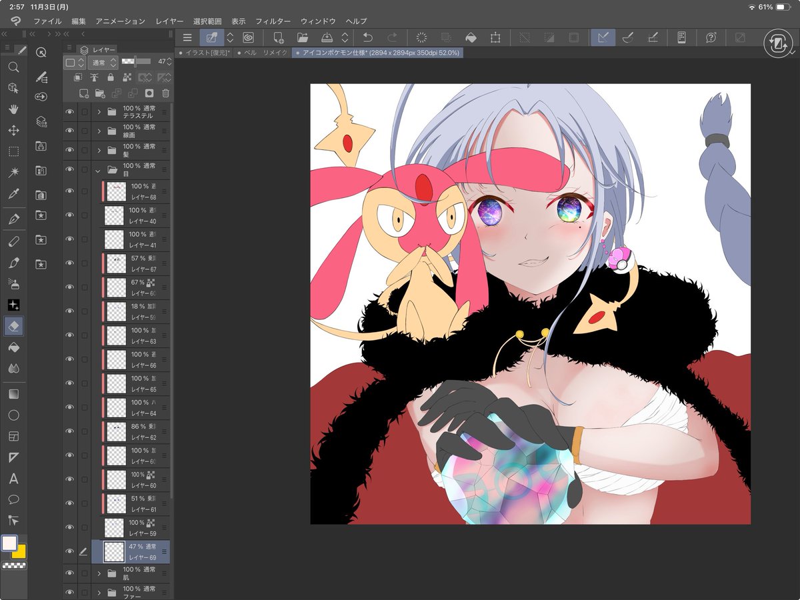
Task: Select the Airbrush tool
Action: 13,283
